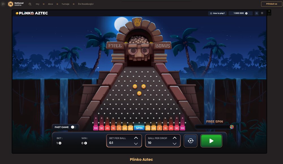This screenshot has height=164, width=283.
Task: Click the Přihlásit se login button
Action: click(x=271, y=4)
